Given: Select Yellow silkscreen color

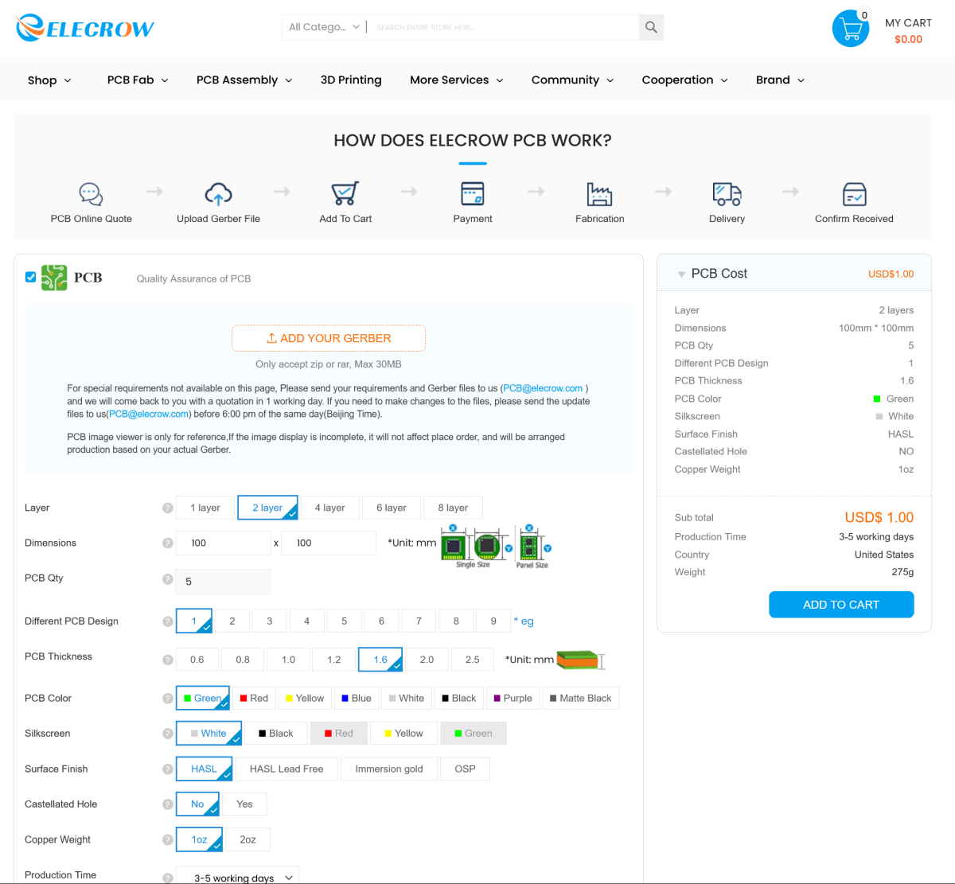Looking at the screenshot, I should point(403,734).
